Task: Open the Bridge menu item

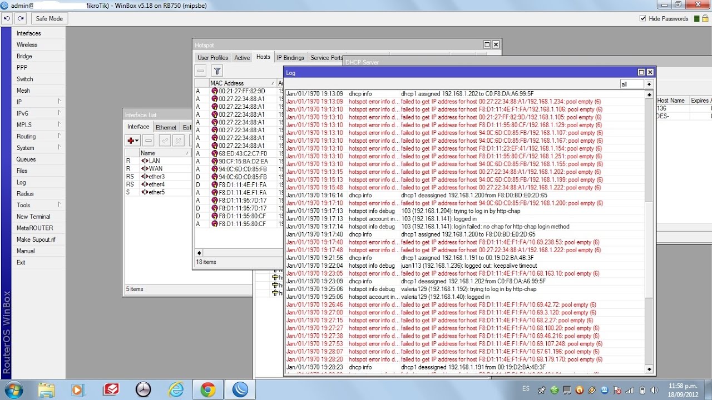Action: (24, 56)
